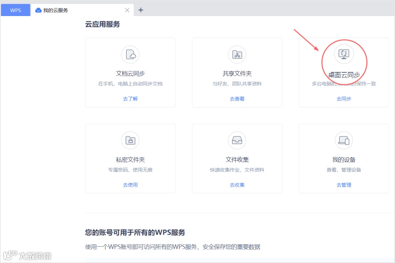Open a new tab with plus button
The width and height of the screenshot is (395, 263).
(141, 10)
